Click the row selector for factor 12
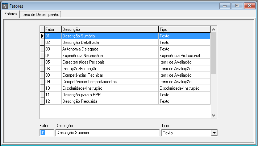Screen dimensions: 258x146 pyautogui.click(x=42, y=101)
